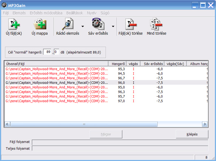Click the Új fájl(ok) add files icon
Screen dimensions: 216x161
coord(14,24)
